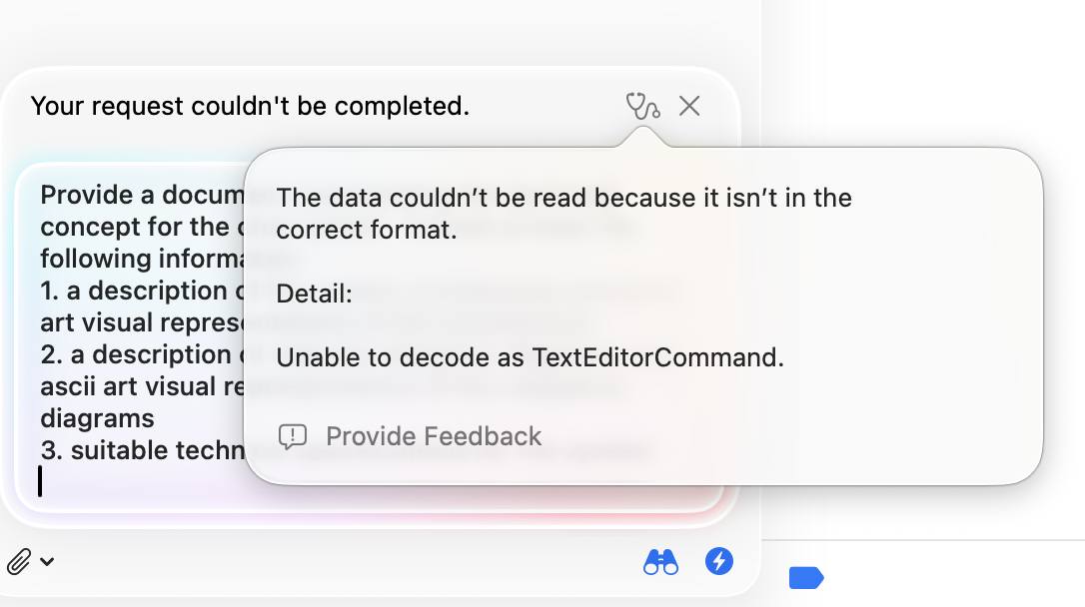Click the "following informa" prompt line

tap(140, 259)
